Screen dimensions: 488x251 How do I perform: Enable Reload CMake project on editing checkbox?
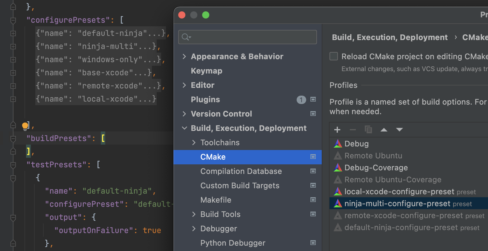[x=334, y=56]
